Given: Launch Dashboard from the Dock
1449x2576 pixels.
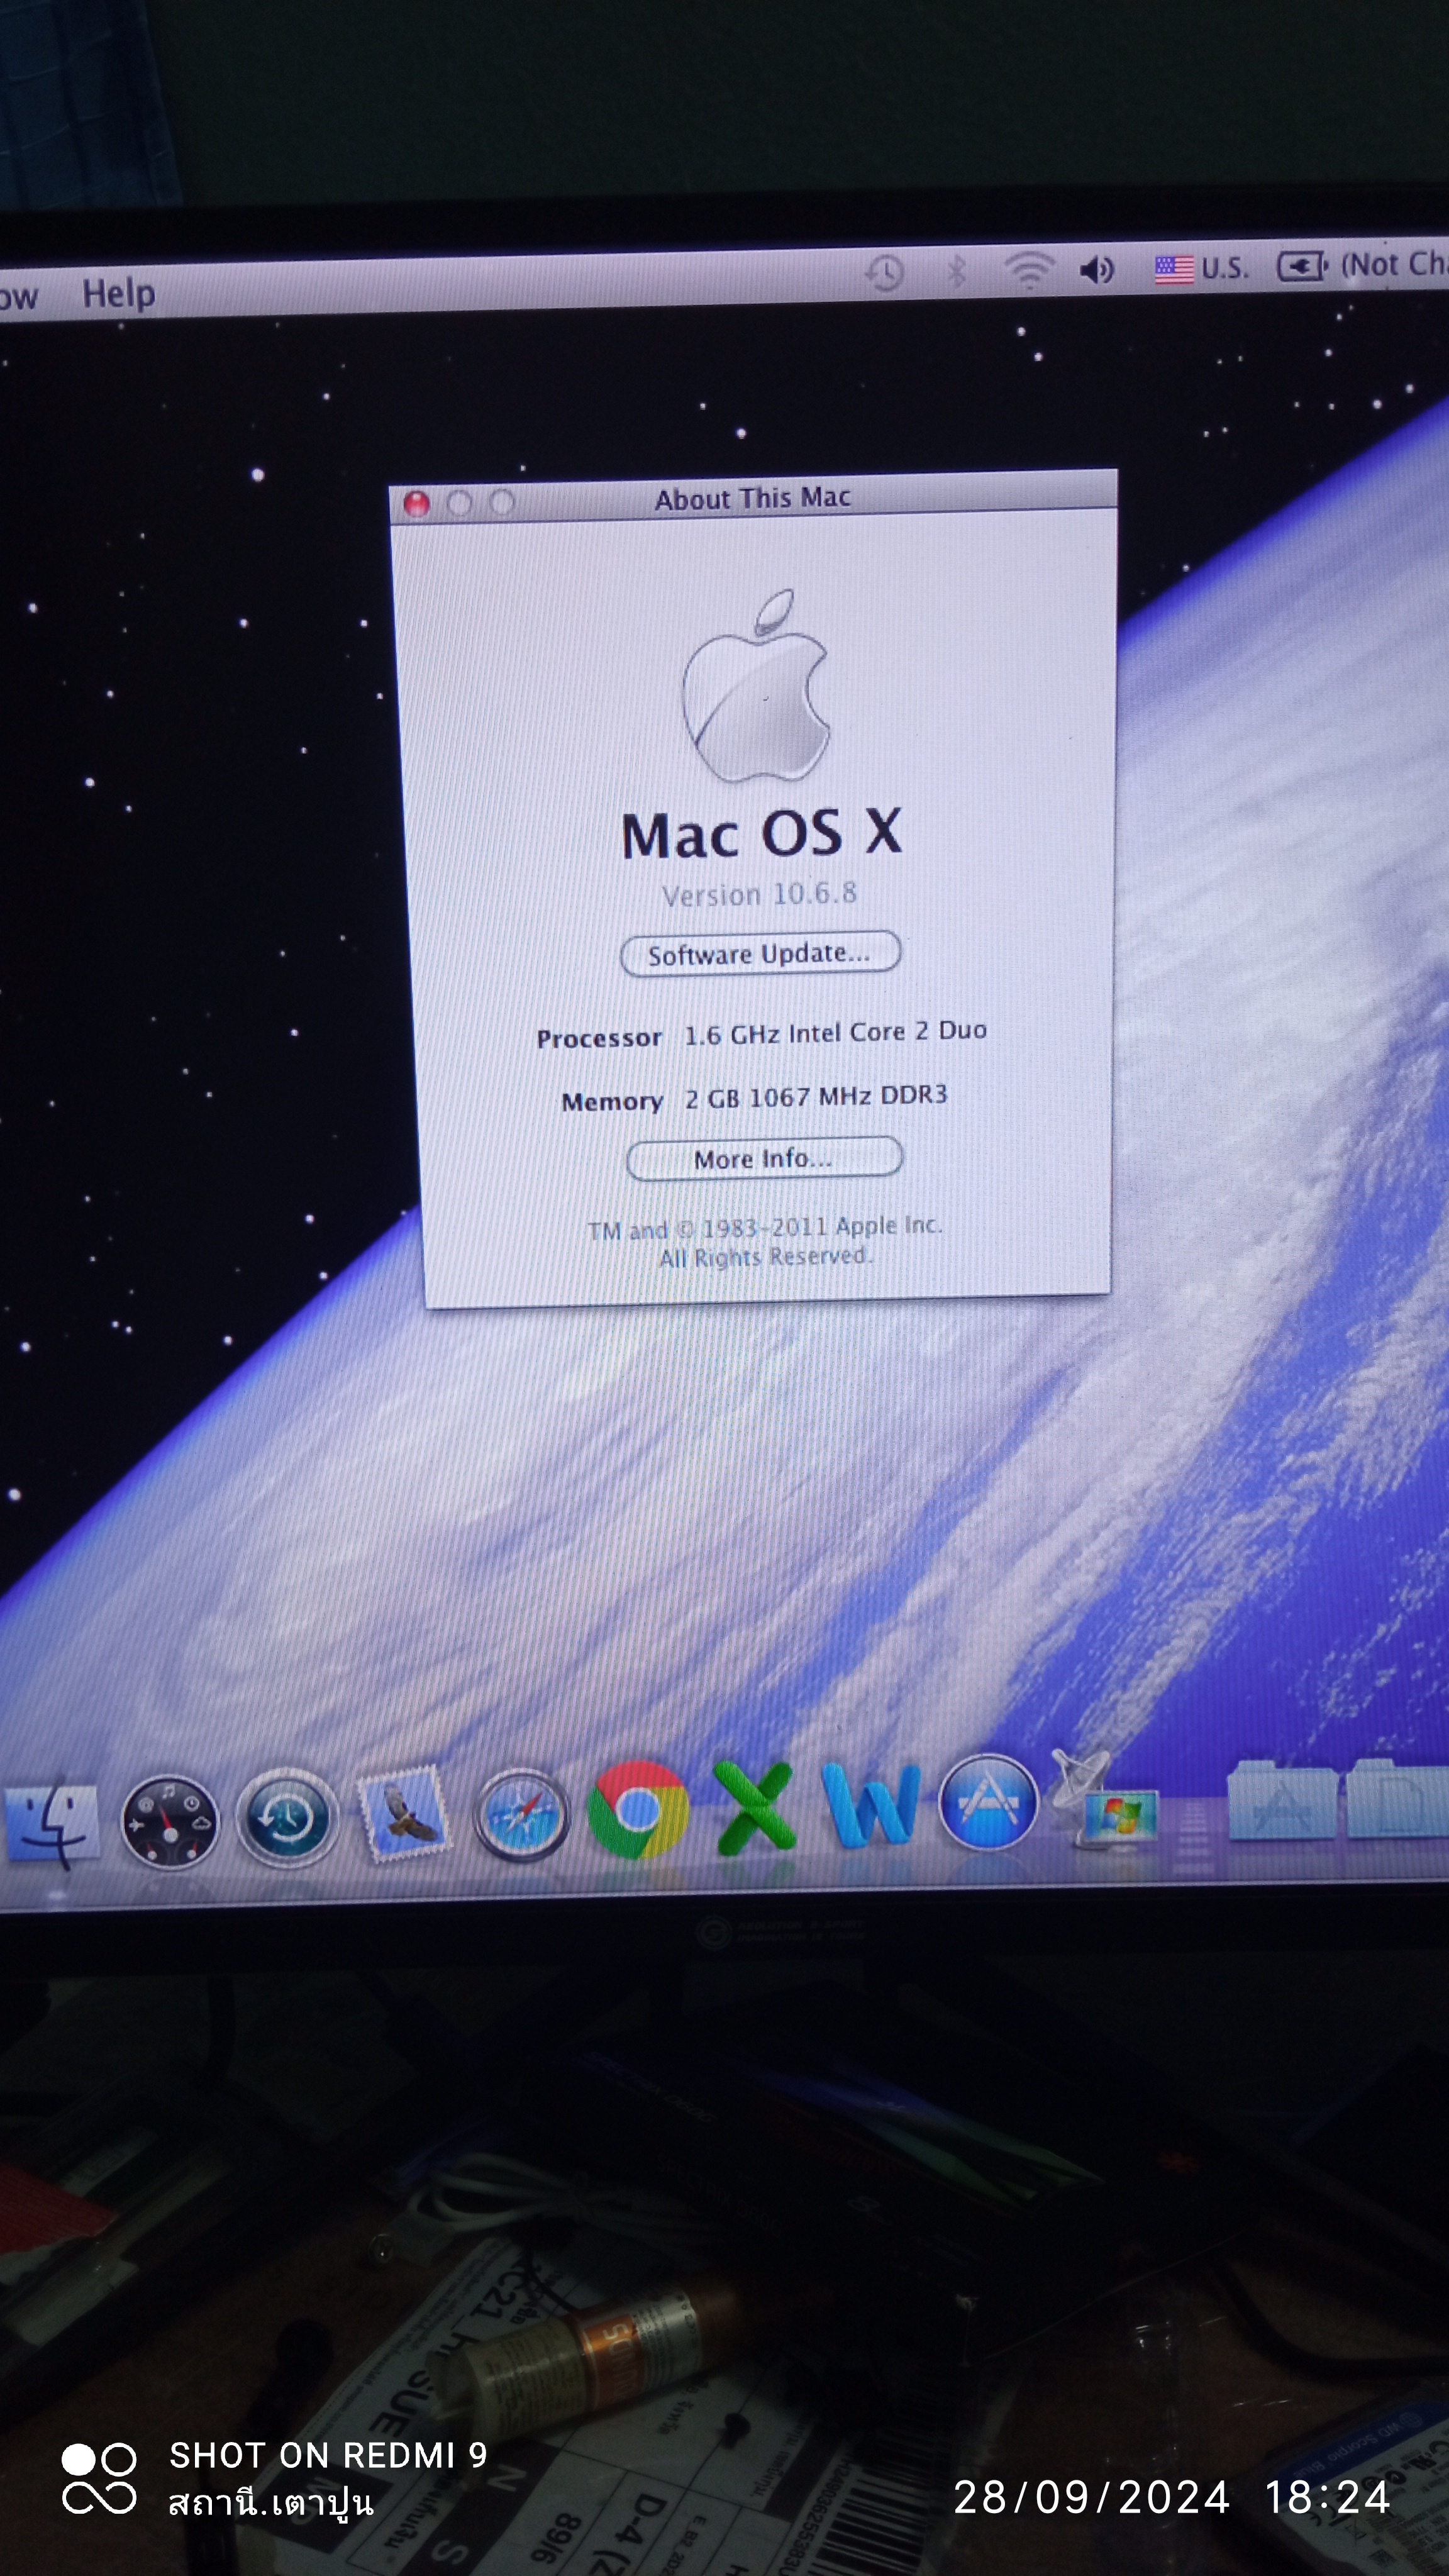Looking at the screenshot, I should [169, 1822].
